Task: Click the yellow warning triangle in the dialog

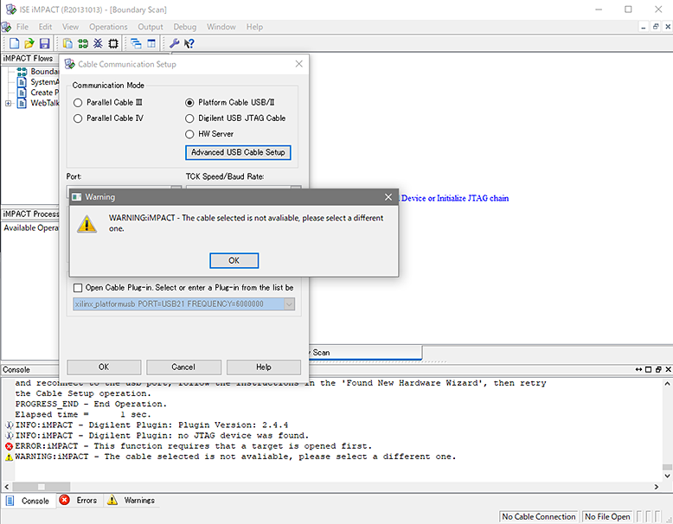Action: [87, 224]
